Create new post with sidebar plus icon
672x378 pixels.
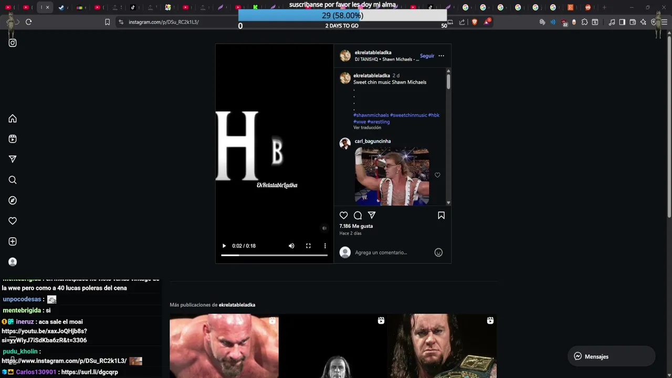click(x=13, y=241)
